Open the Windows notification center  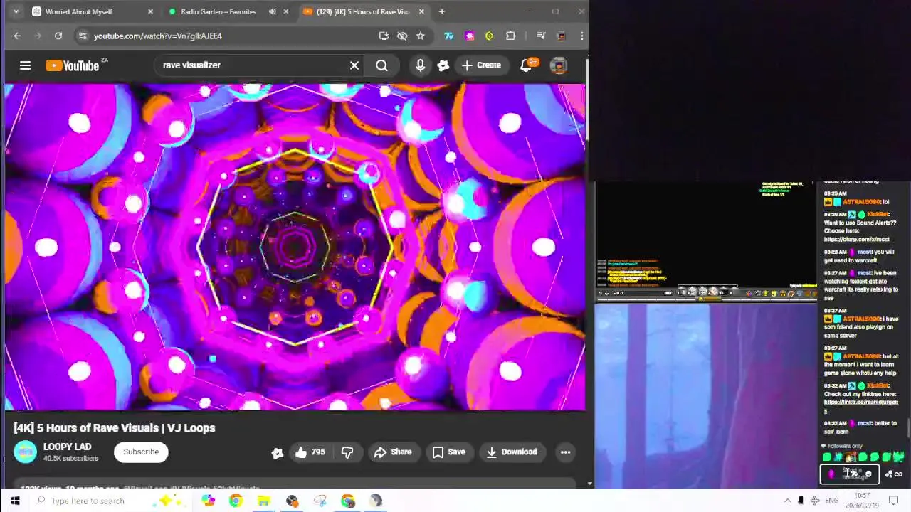pos(894,501)
